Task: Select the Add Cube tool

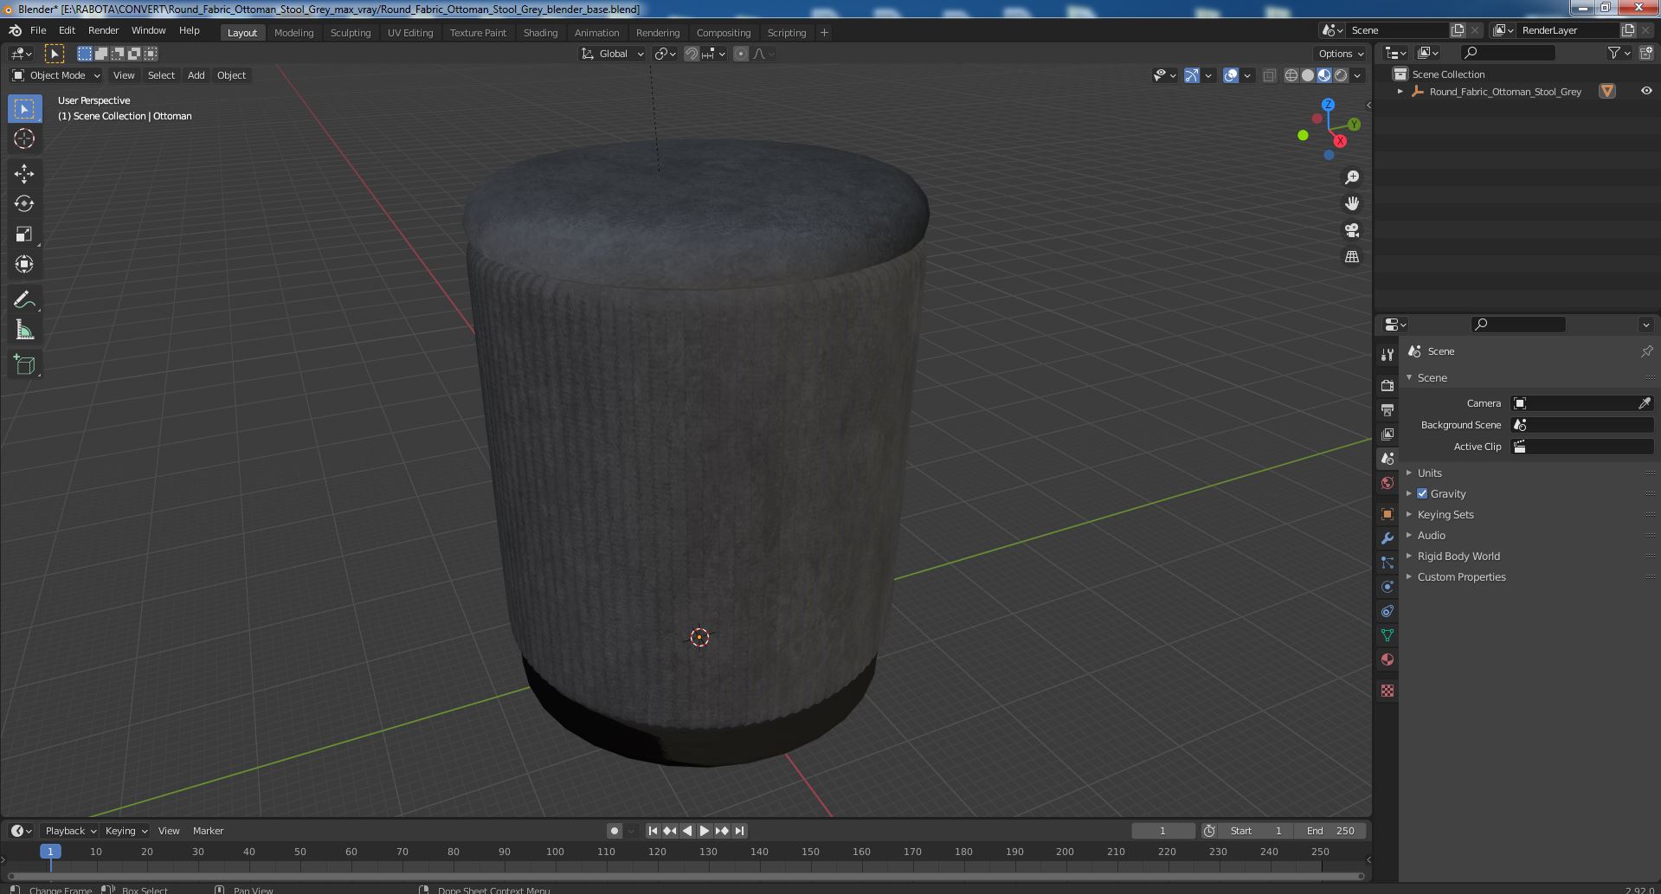Action: click(x=24, y=364)
